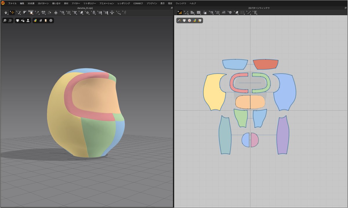Open the 表示 menu
This screenshot has height=208, width=348.
[x=162, y=3]
